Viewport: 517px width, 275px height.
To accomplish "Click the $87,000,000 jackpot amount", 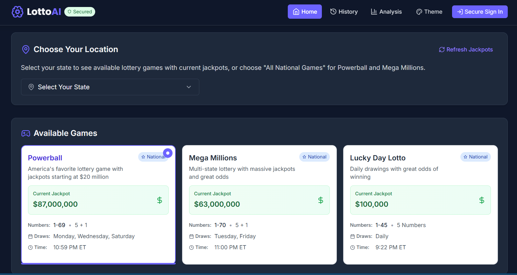I will click(55, 204).
